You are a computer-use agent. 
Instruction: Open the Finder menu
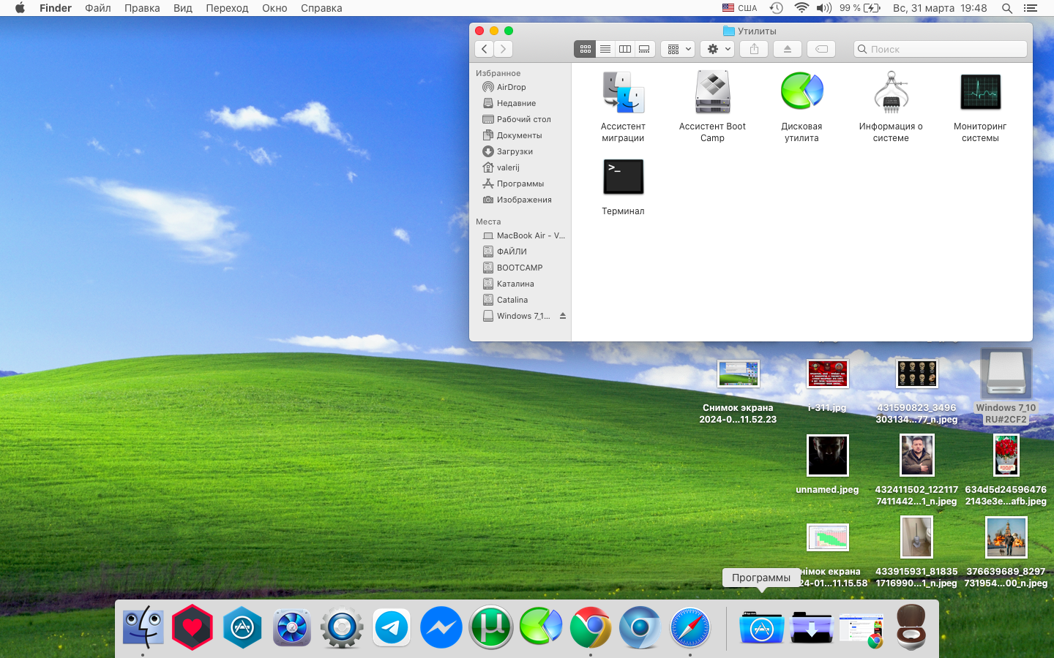[x=56, y=8]
